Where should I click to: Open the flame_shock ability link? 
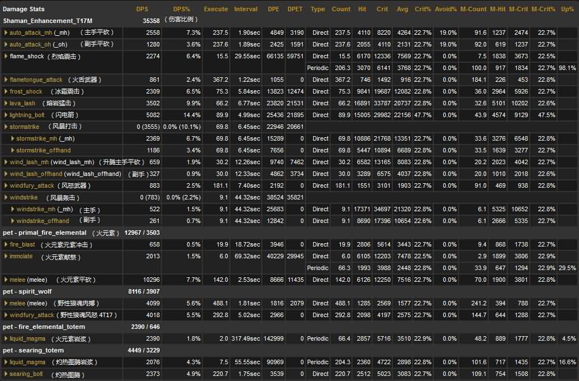[x=26, y=56]
